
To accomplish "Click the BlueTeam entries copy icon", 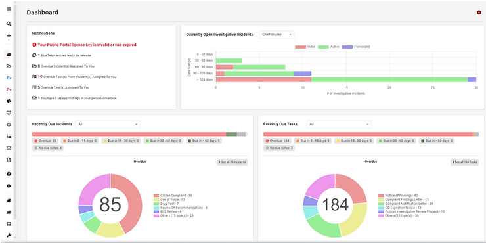I will click(x=34, y=55).
